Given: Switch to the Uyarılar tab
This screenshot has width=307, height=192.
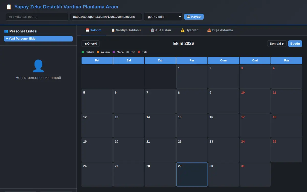Looking at the screenshot, I should (x=189, y=30).
